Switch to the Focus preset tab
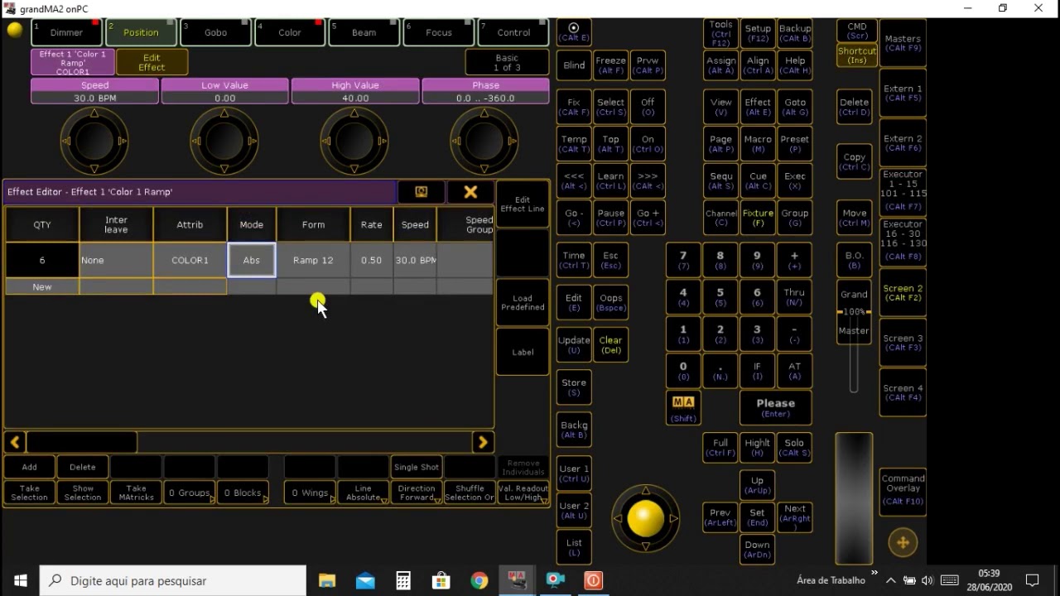 439,32
